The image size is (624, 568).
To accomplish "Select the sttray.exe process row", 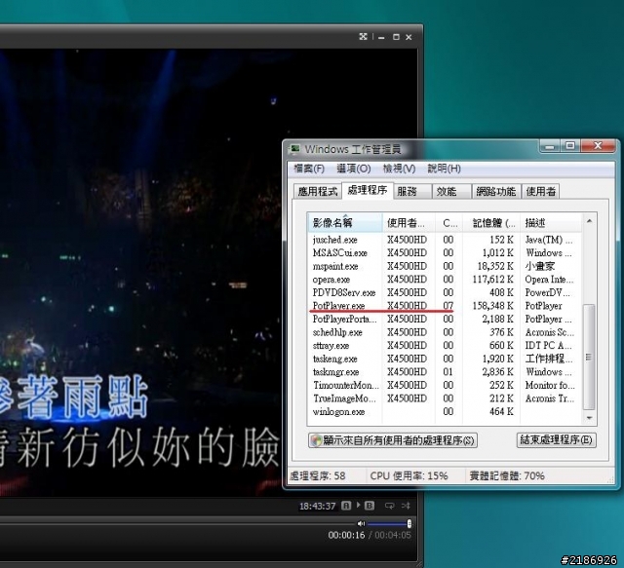I will 445,345.
